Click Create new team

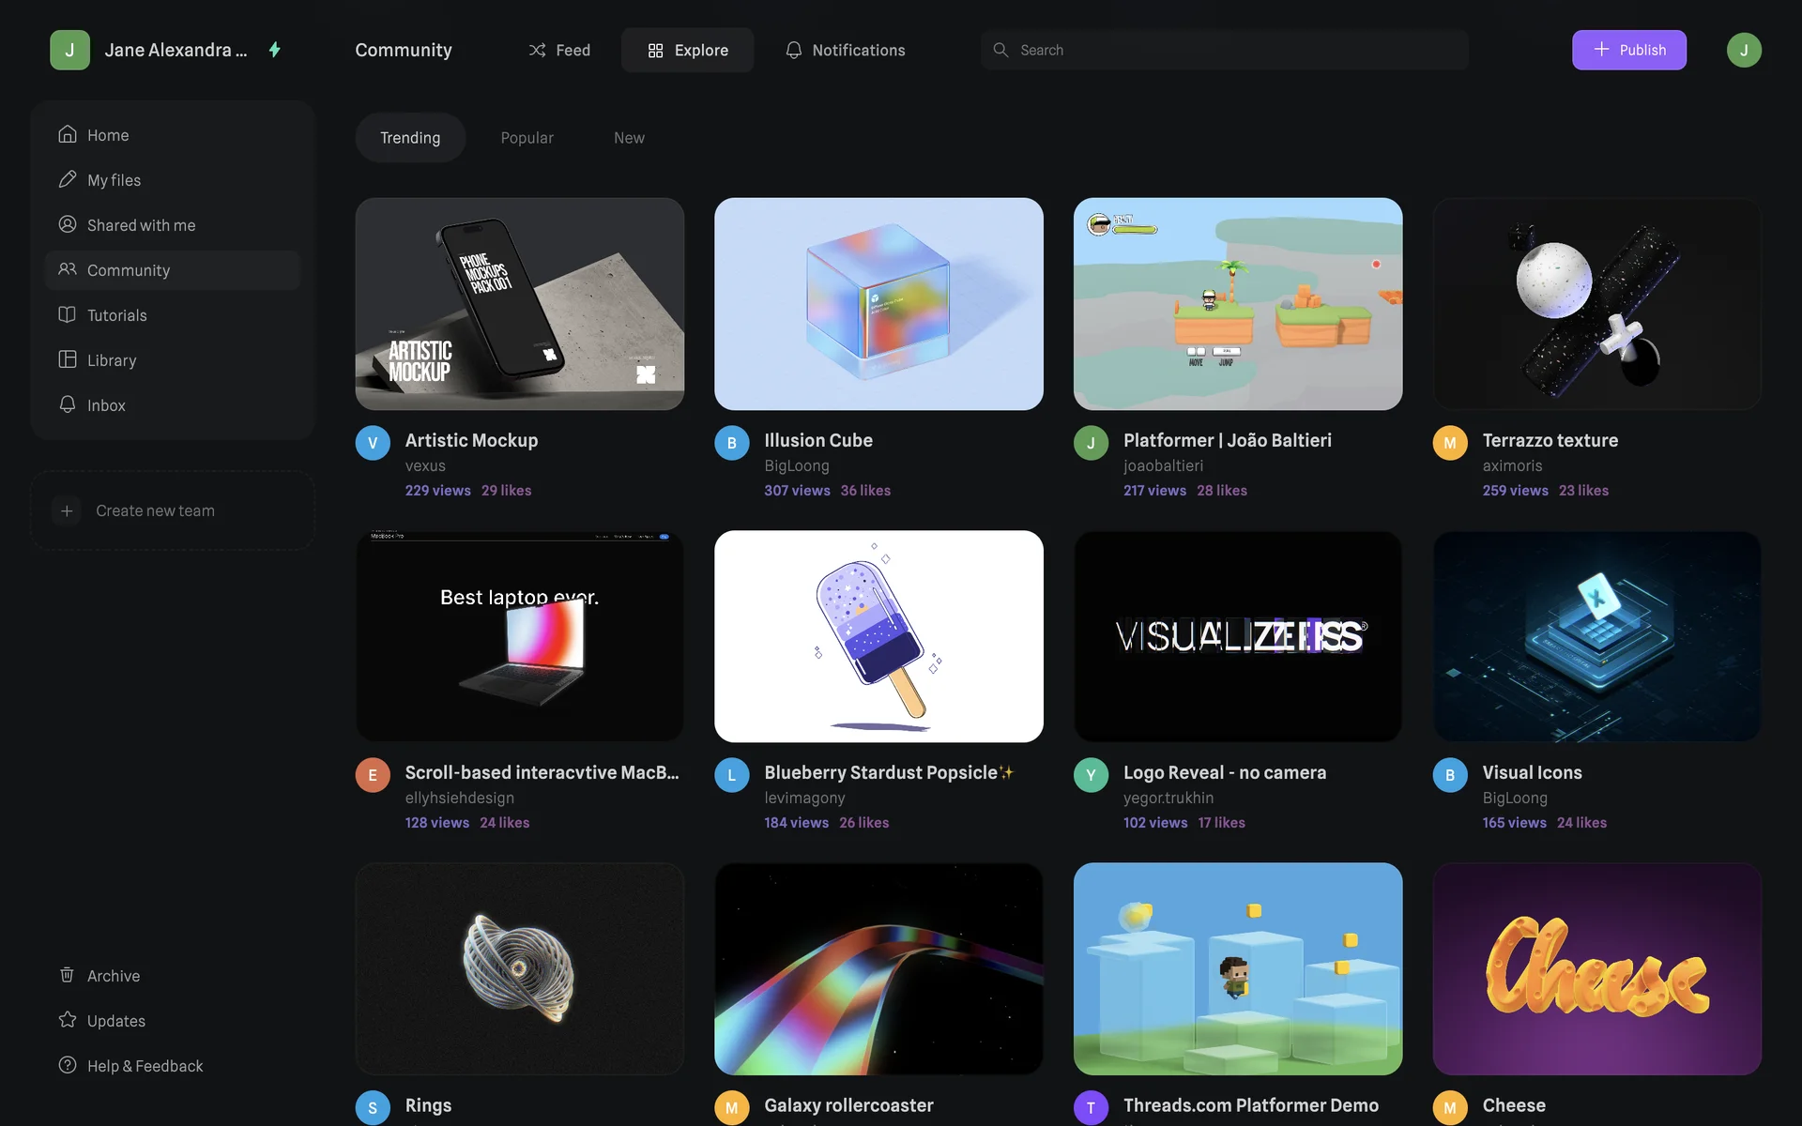155,510
